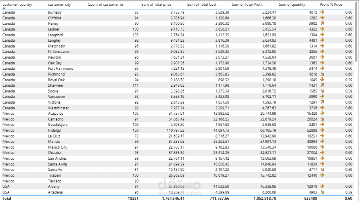Click quantity value 26024
This screenshot has width=359, height=201.
point(312,119)
